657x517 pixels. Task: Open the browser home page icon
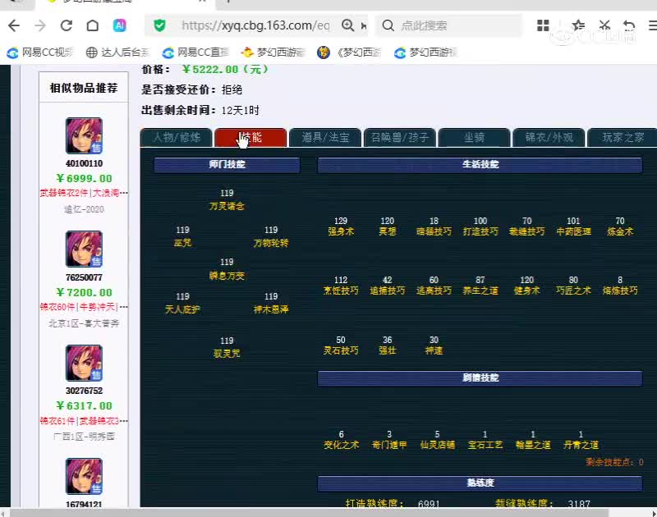[93, 26]
